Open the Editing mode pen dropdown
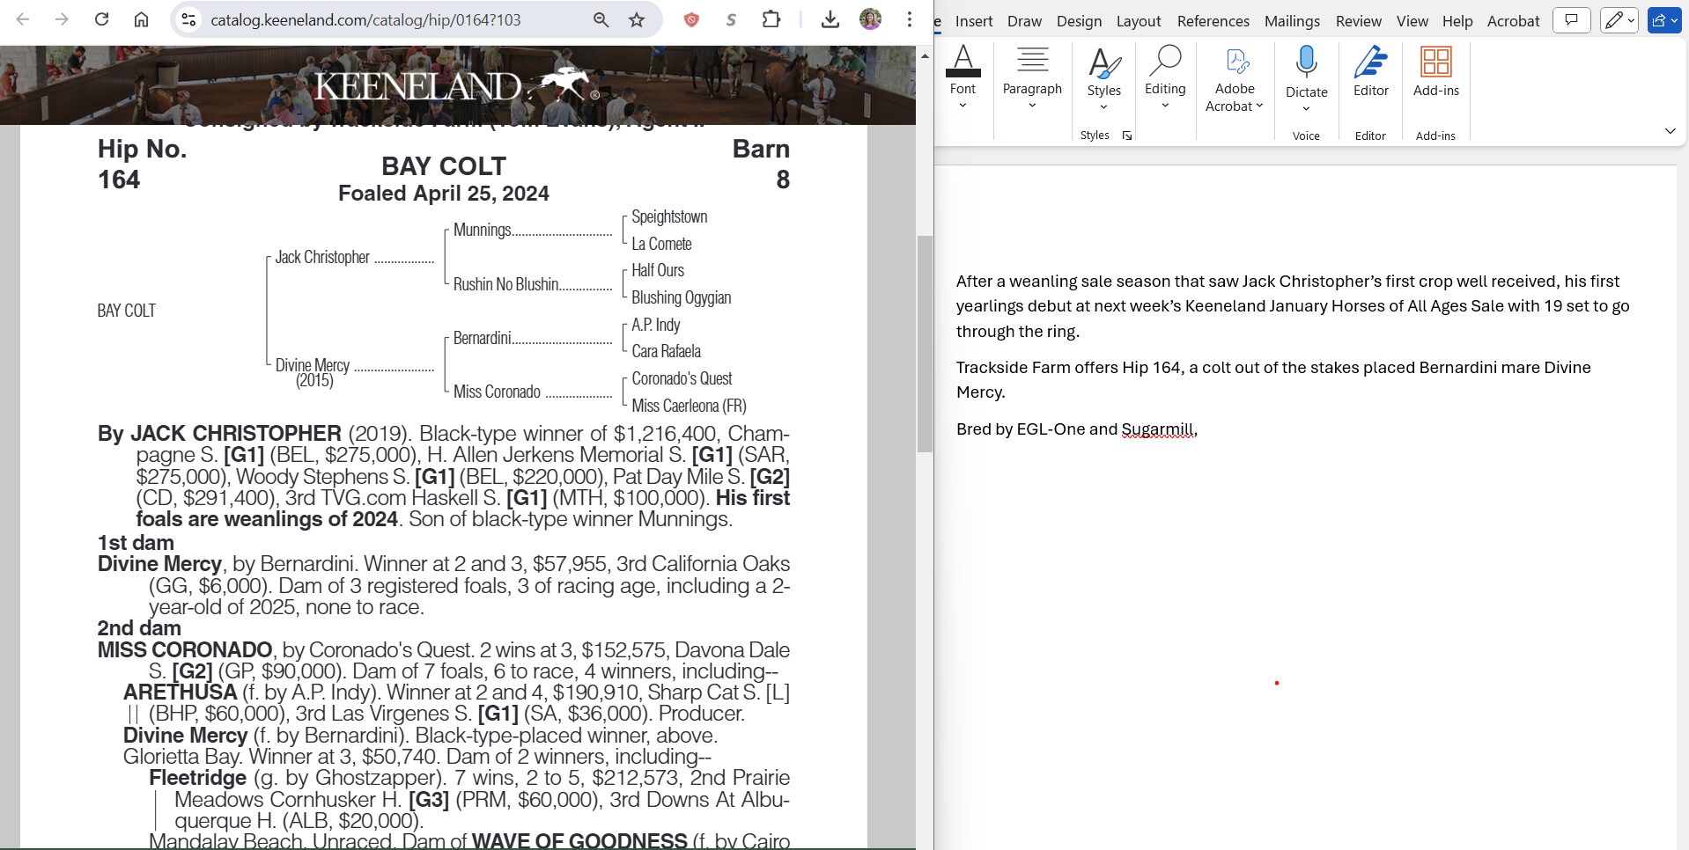The height and width of the screenshot is (850, 1689). 1619,19
